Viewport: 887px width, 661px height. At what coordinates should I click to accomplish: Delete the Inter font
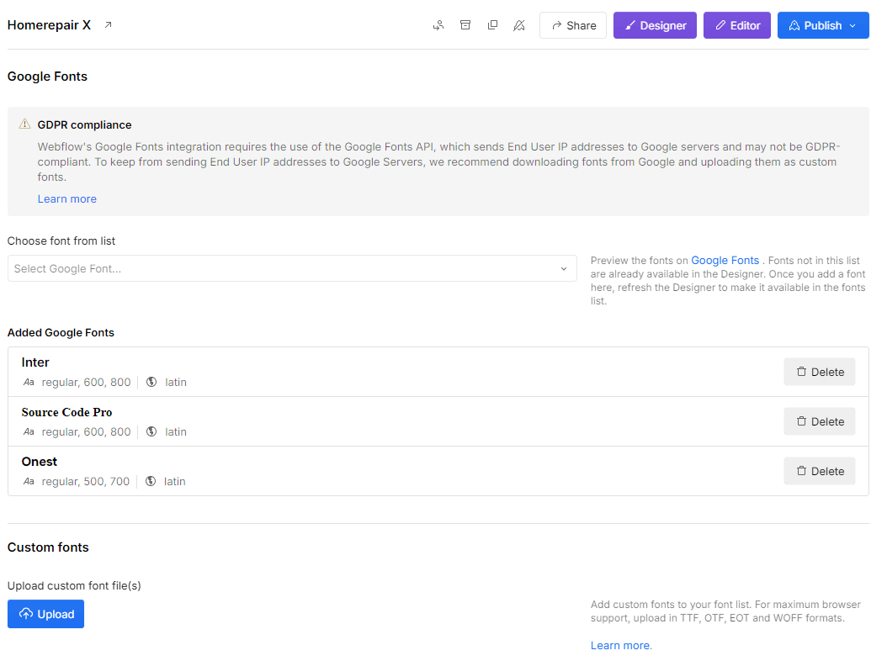point(819,372)
